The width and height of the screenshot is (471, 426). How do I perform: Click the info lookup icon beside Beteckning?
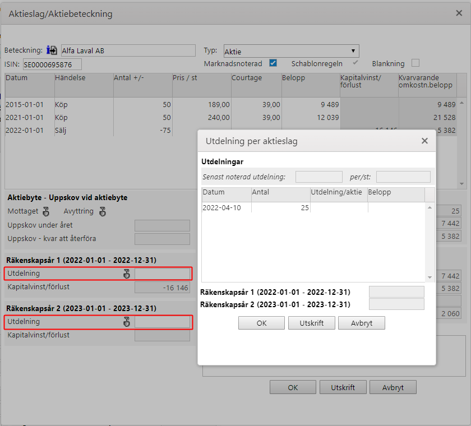point(52,50)
